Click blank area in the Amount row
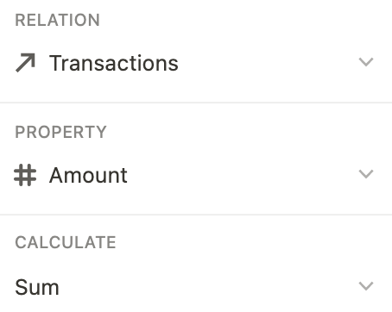 coord(242,175)
